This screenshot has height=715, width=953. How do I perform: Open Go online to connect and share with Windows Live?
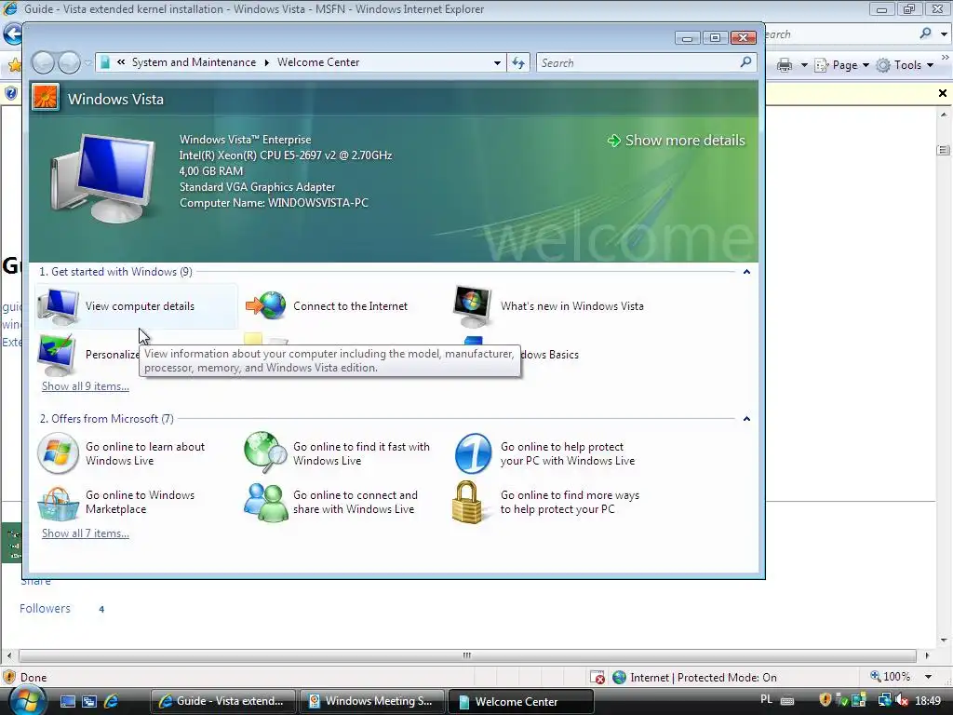[x=332, y=502]
